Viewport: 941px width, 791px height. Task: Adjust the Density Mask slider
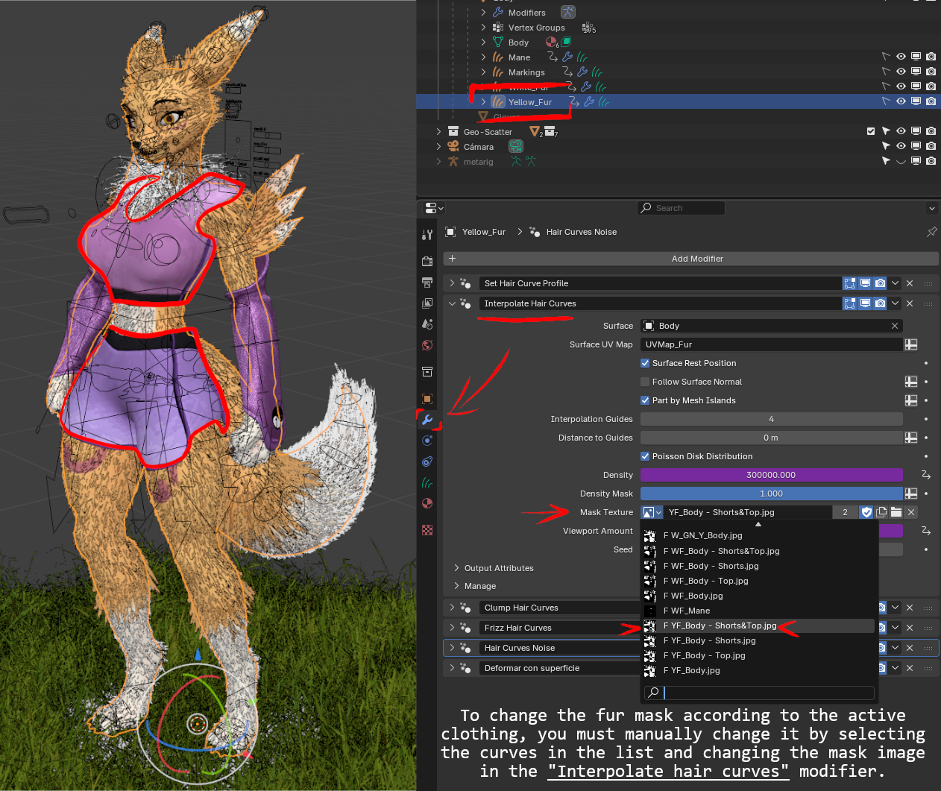[772, 494]
